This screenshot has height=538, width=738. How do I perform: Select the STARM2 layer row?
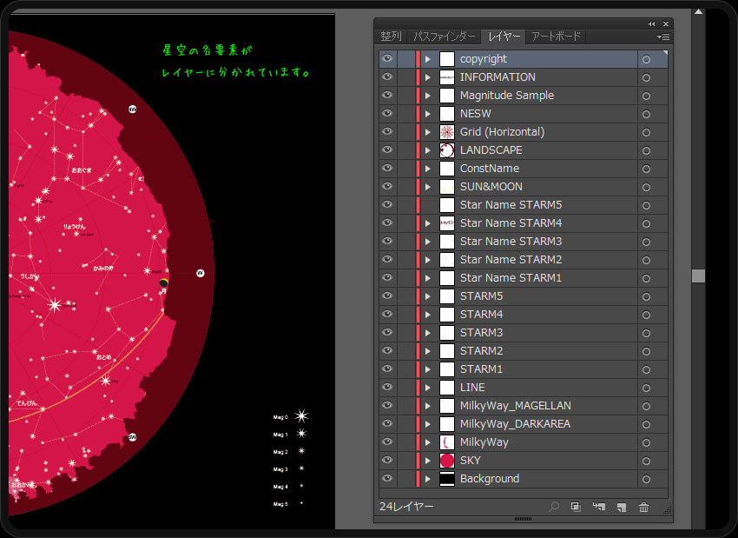click(524, 351)
